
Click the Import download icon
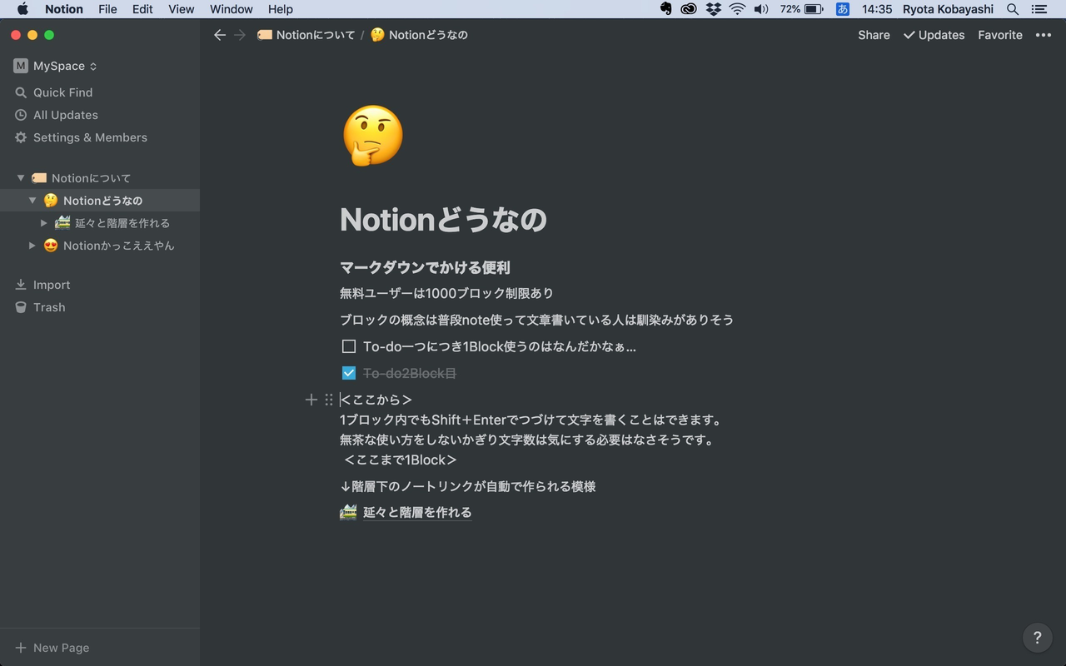[21, 285]
